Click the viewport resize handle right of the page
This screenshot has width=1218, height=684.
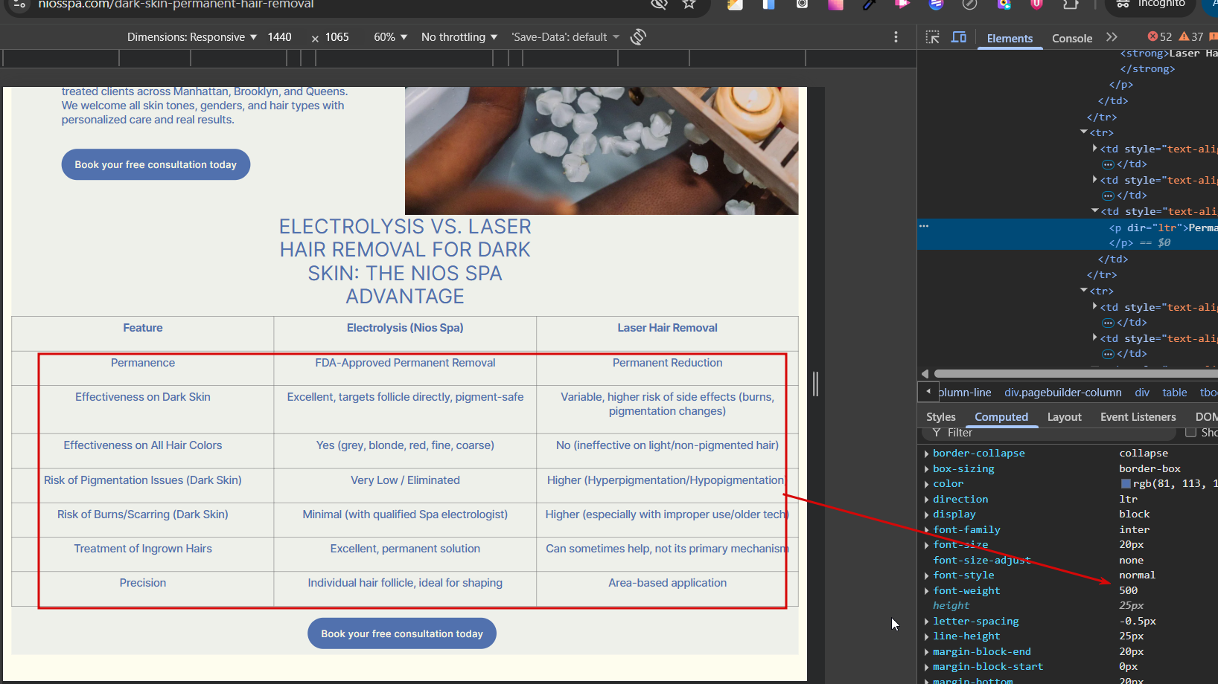coord(816,384)
